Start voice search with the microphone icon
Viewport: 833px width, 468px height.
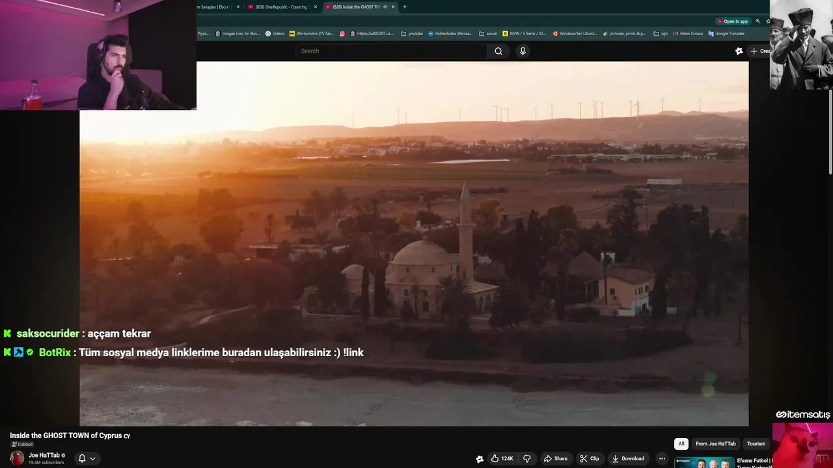click(523, 51)
